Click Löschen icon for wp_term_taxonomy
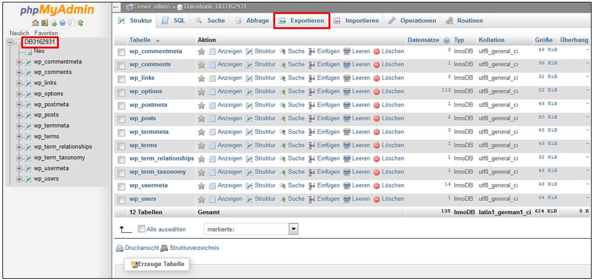 coord(376,172)
